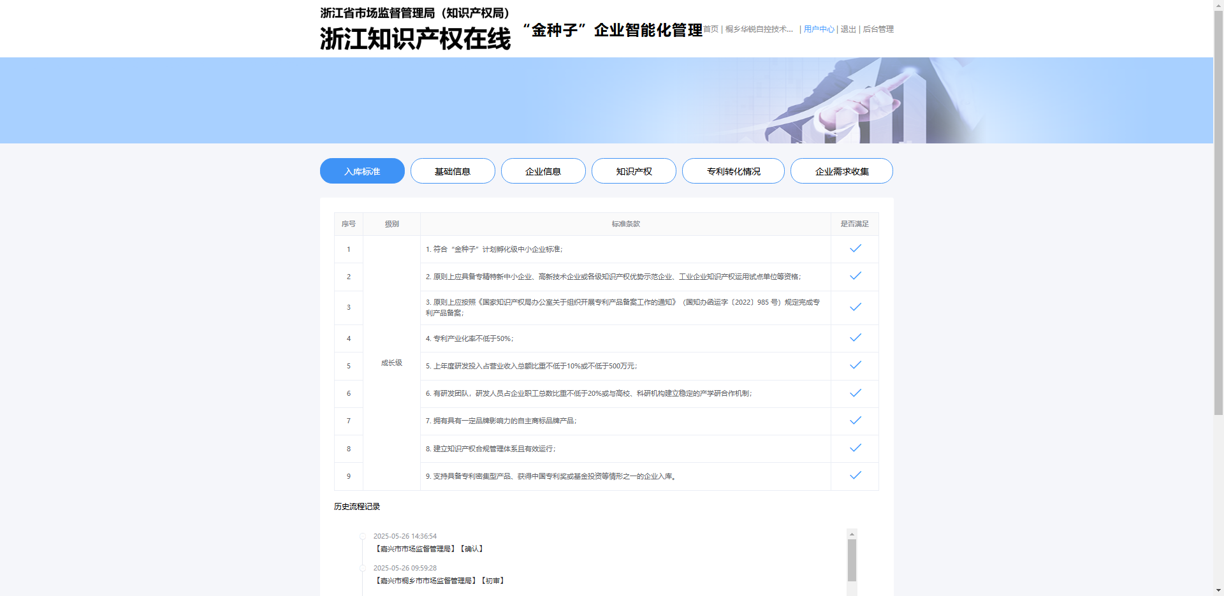Go to the 专利转化情况 tab
1224x596 pixels.
click(733, 171)
